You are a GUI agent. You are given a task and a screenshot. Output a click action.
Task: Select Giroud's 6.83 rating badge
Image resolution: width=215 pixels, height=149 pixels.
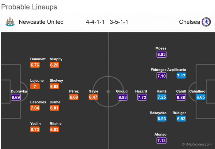point(123,97)
